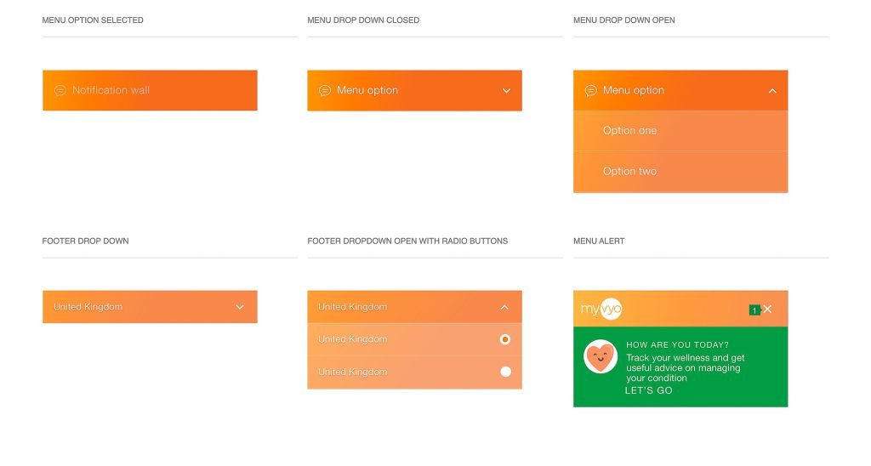
Task: Select the first United Kingdom radio button
Action: (x=505, y=339)
